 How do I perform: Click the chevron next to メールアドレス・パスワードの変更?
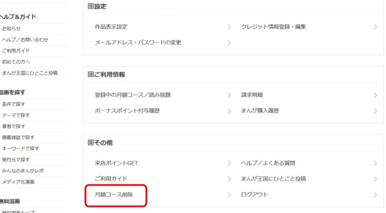click(229, 43)
